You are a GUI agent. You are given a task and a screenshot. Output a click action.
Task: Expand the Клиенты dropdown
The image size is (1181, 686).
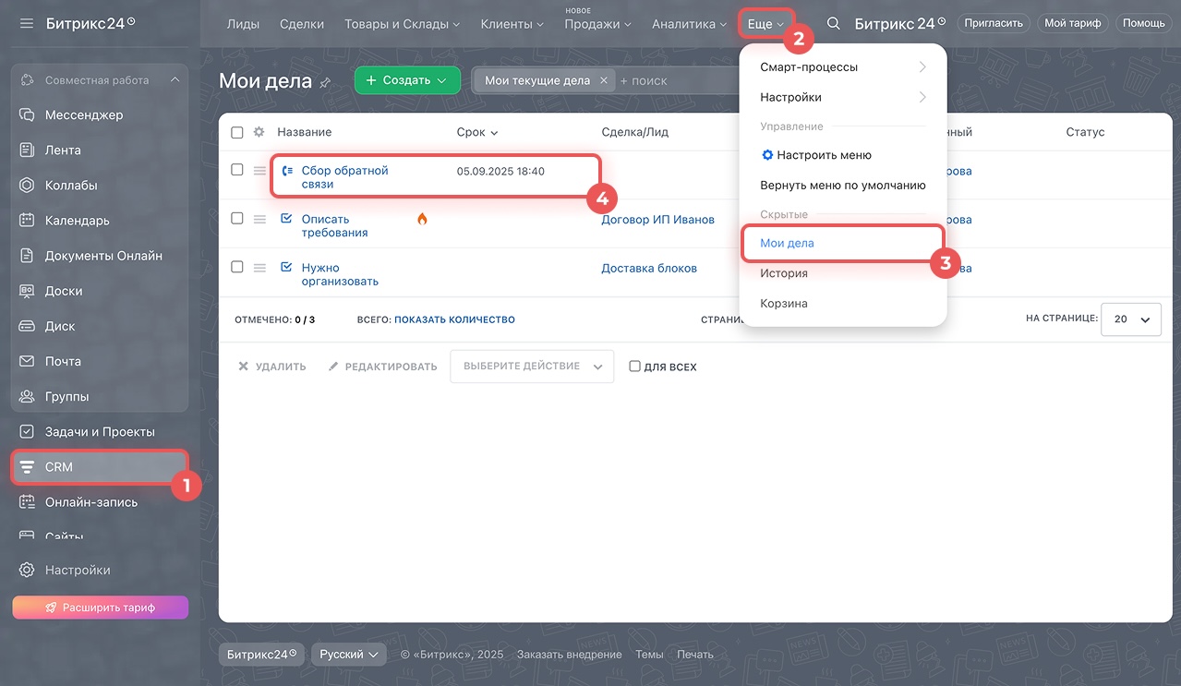click(512, 24)
